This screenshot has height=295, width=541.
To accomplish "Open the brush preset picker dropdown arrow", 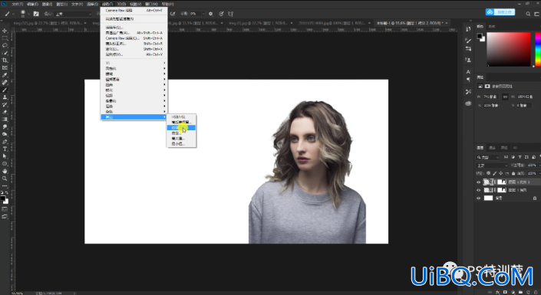I will coord(29,14).
